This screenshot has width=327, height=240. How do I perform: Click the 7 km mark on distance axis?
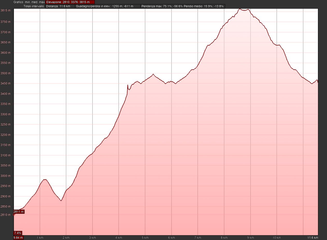click(x=197, y=238)
